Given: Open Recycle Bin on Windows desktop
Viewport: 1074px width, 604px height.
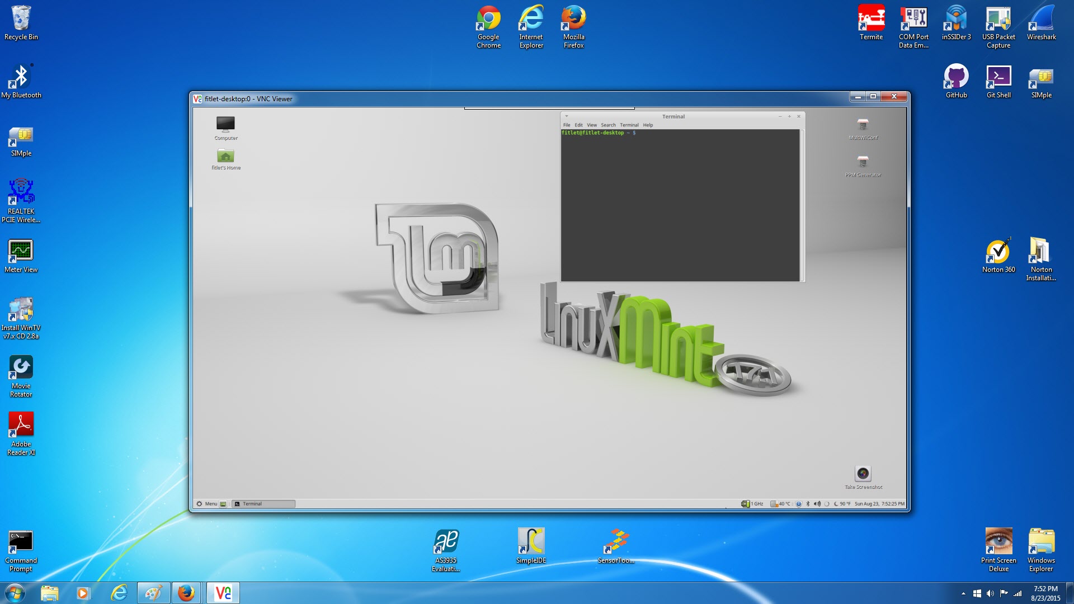Looking at the screenshot, I should (x=21, y=23).
